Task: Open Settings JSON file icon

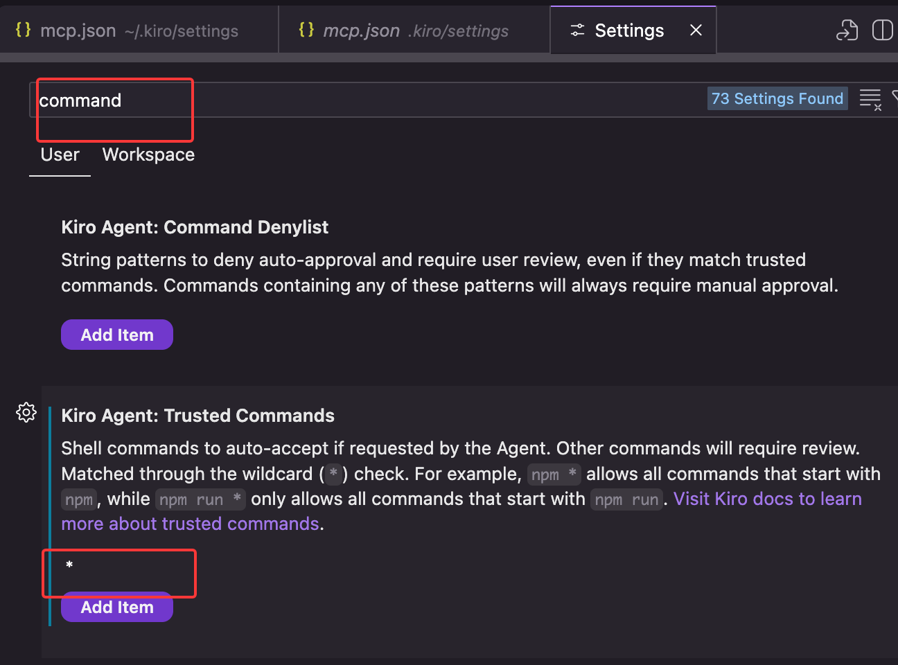Action: click(847, 30)
